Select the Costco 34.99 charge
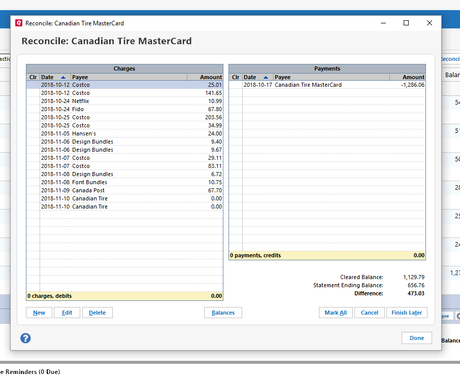Image resolution: width=460 pixels, height=376 pixels. click(125, 125)
